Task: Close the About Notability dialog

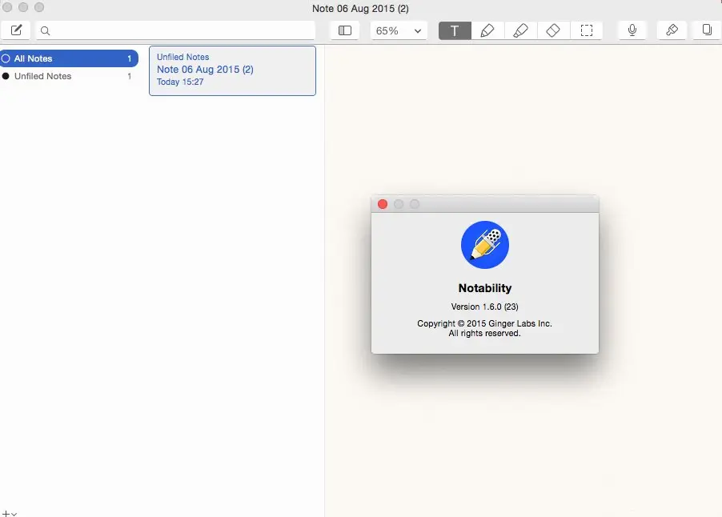Action: 383,204
